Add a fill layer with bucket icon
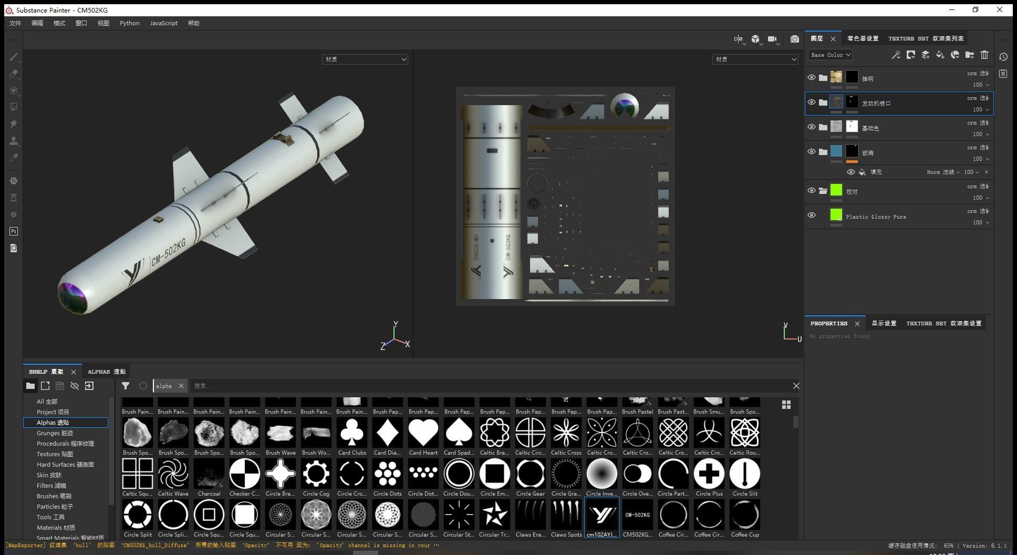Viewport: 1017px width, 555px height. click(940, 55)
